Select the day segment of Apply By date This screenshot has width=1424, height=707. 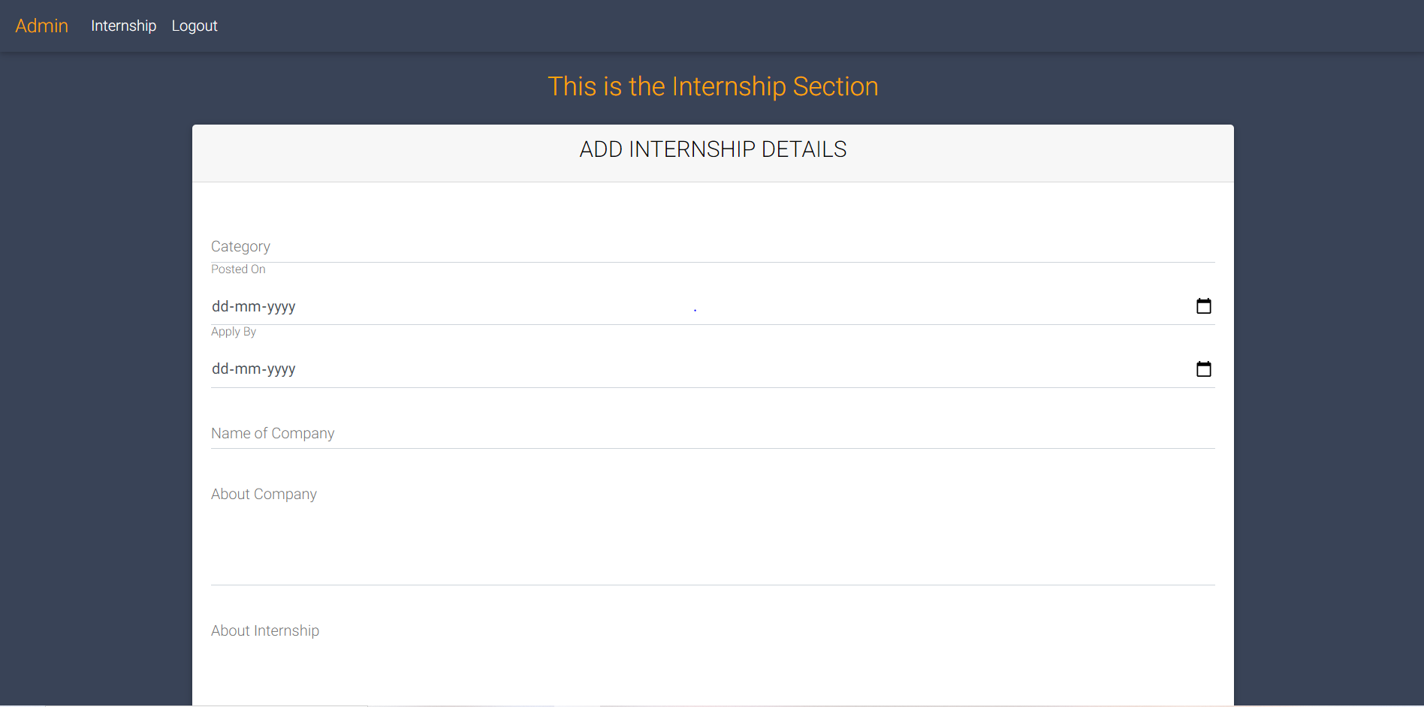coord(220,369)
